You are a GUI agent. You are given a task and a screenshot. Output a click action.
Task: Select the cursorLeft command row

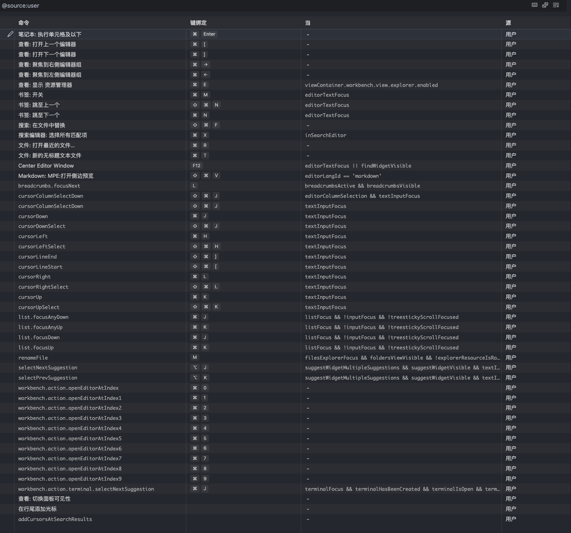tap(285, 236)
